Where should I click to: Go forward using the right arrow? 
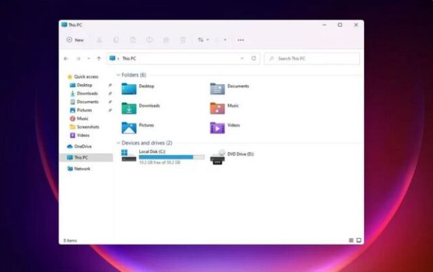point(78,59)
